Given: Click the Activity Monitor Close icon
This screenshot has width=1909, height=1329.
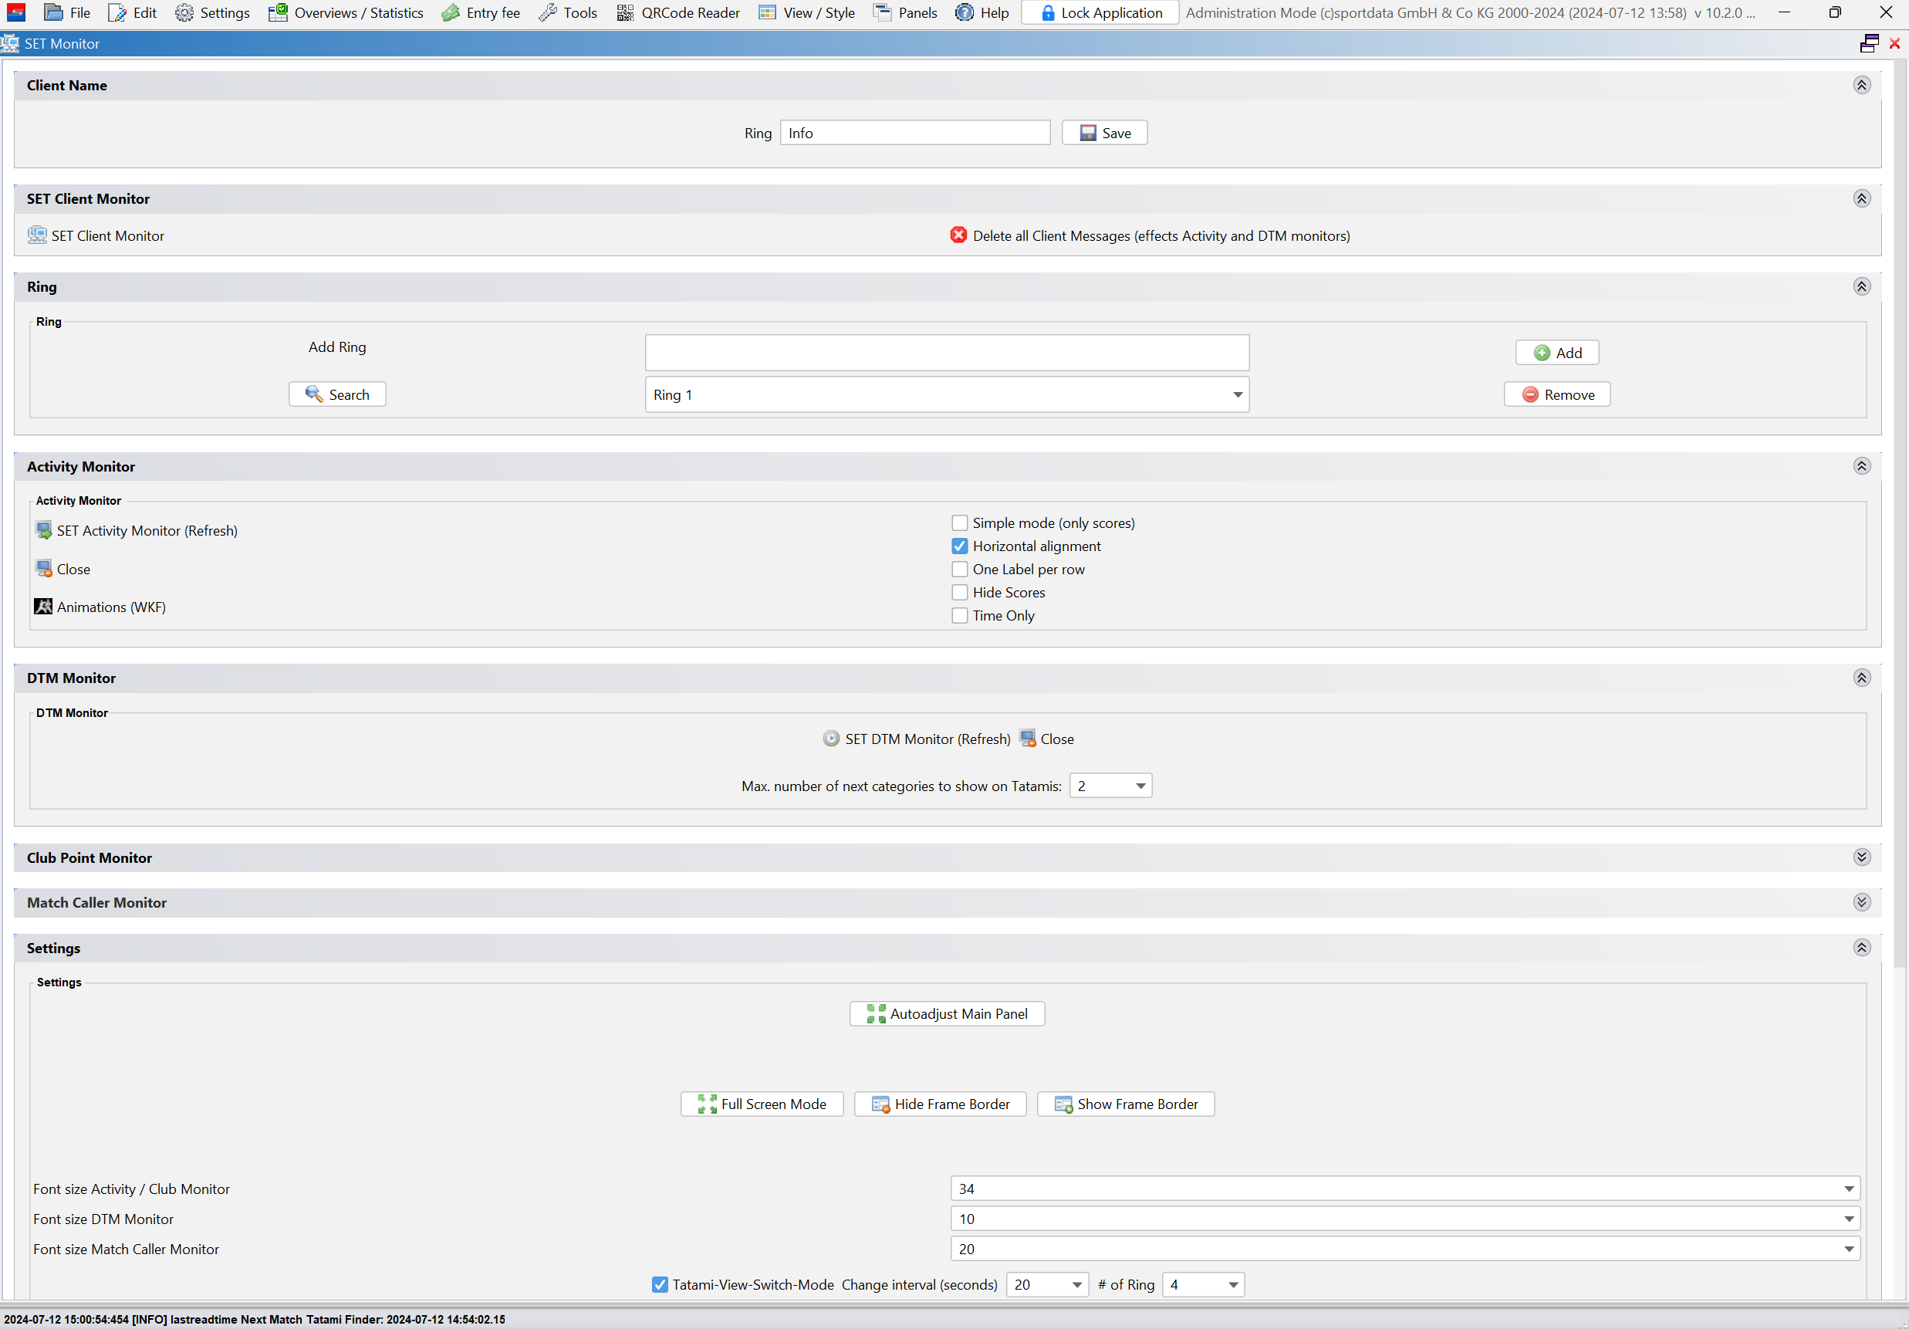Looking at the screenshot, I should tap(43, 569).
